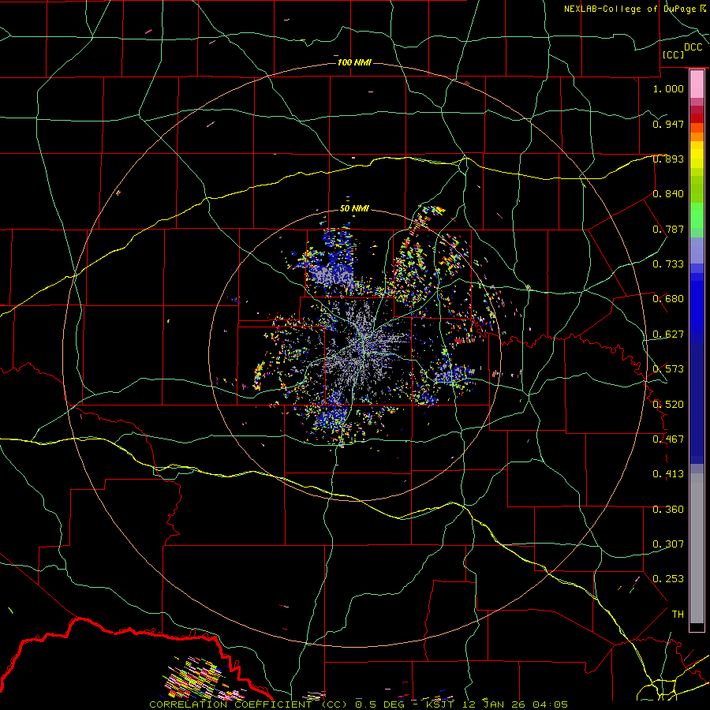Click the 0.413 value on color scale
710x710 pixels.
668,474
